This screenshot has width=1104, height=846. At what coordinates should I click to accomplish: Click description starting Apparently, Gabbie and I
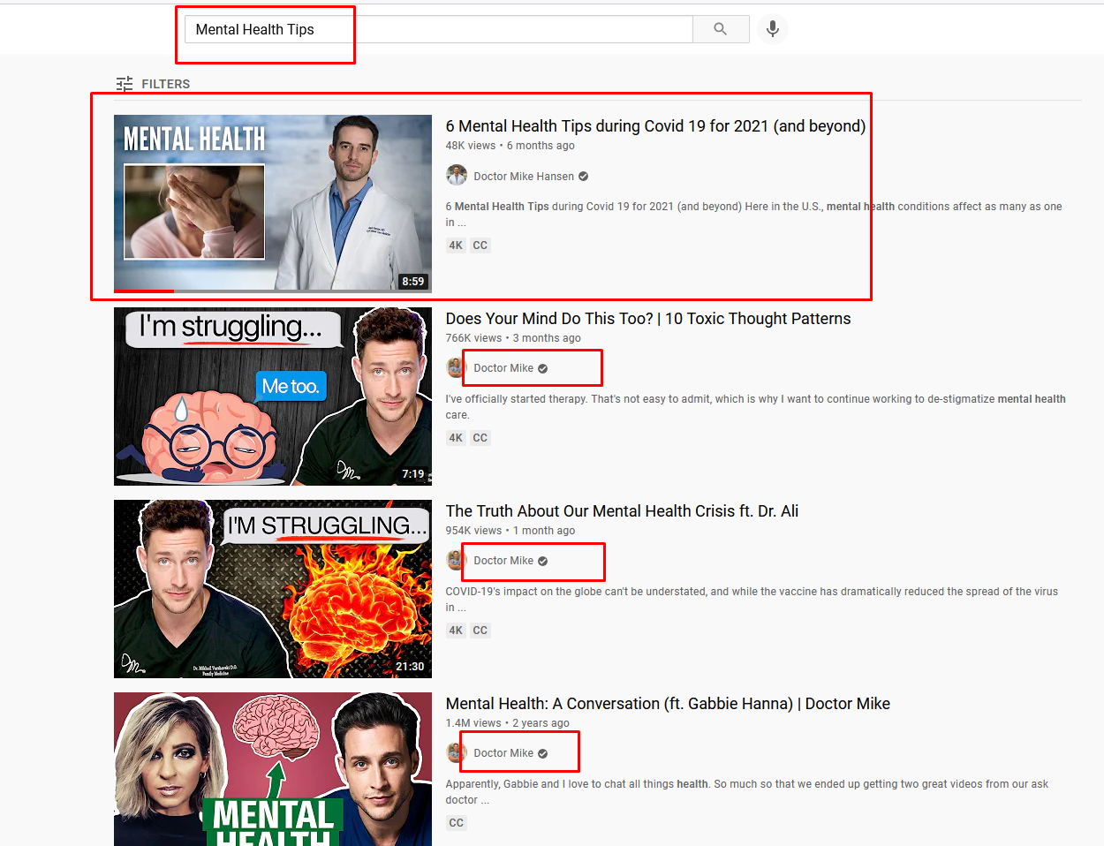[x=747, y=792]
